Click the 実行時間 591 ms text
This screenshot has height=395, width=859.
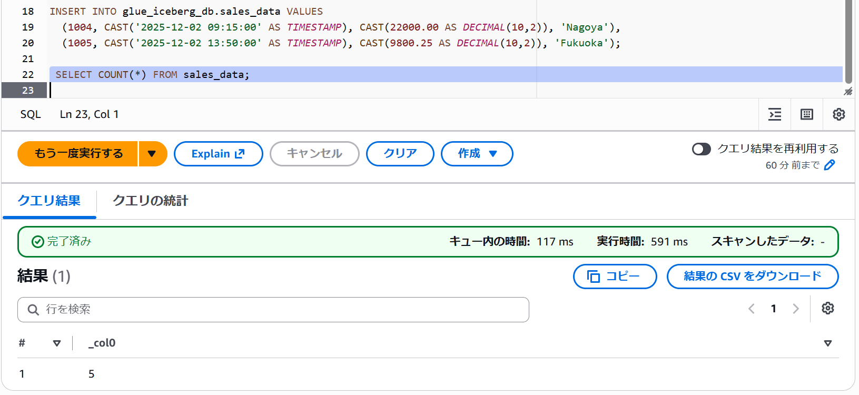click(642, 242)
